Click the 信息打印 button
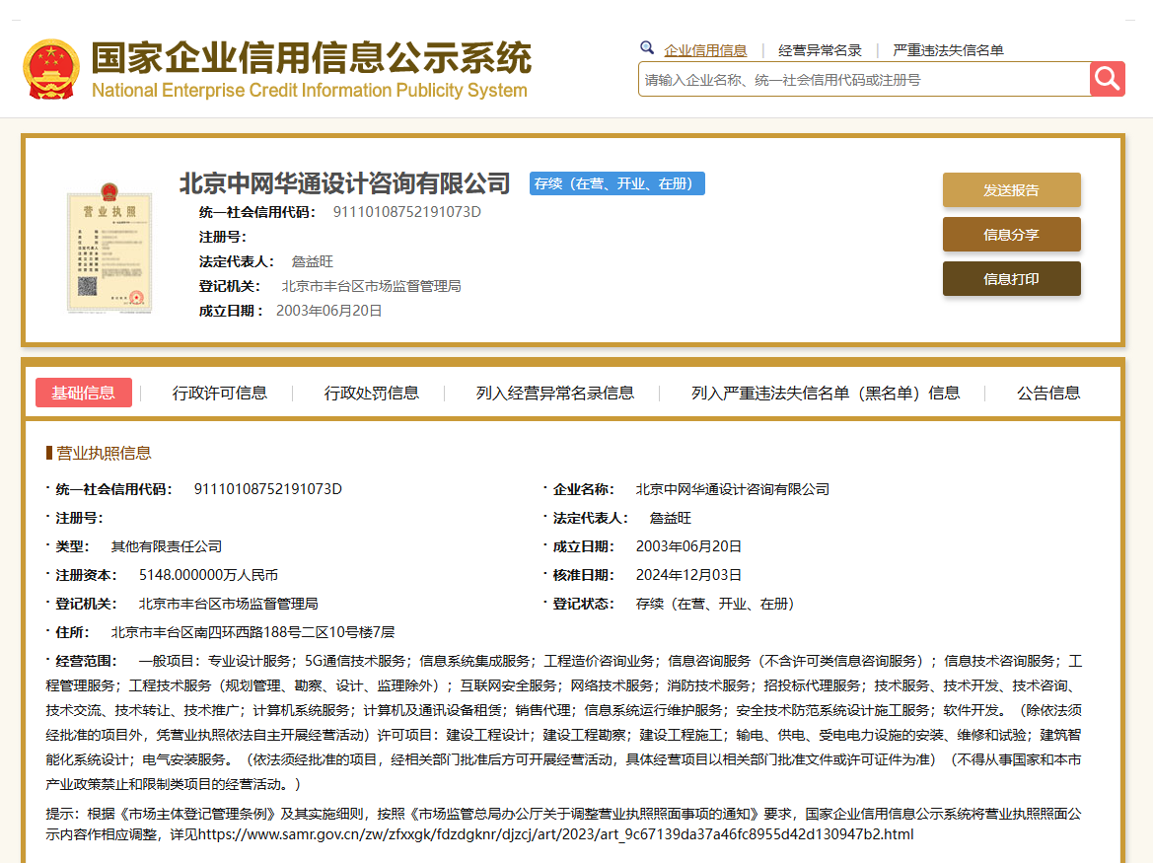Image resolution: width=1153 pixels, height=863 pixels. [x=1012, y=278]
